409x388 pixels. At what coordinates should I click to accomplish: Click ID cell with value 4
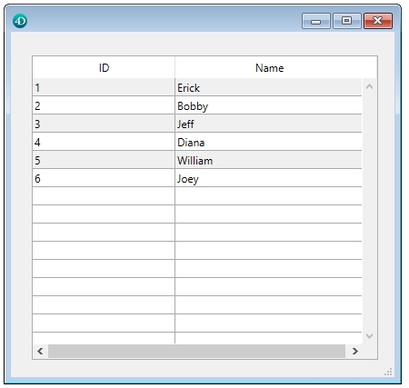tap(104, 142)
